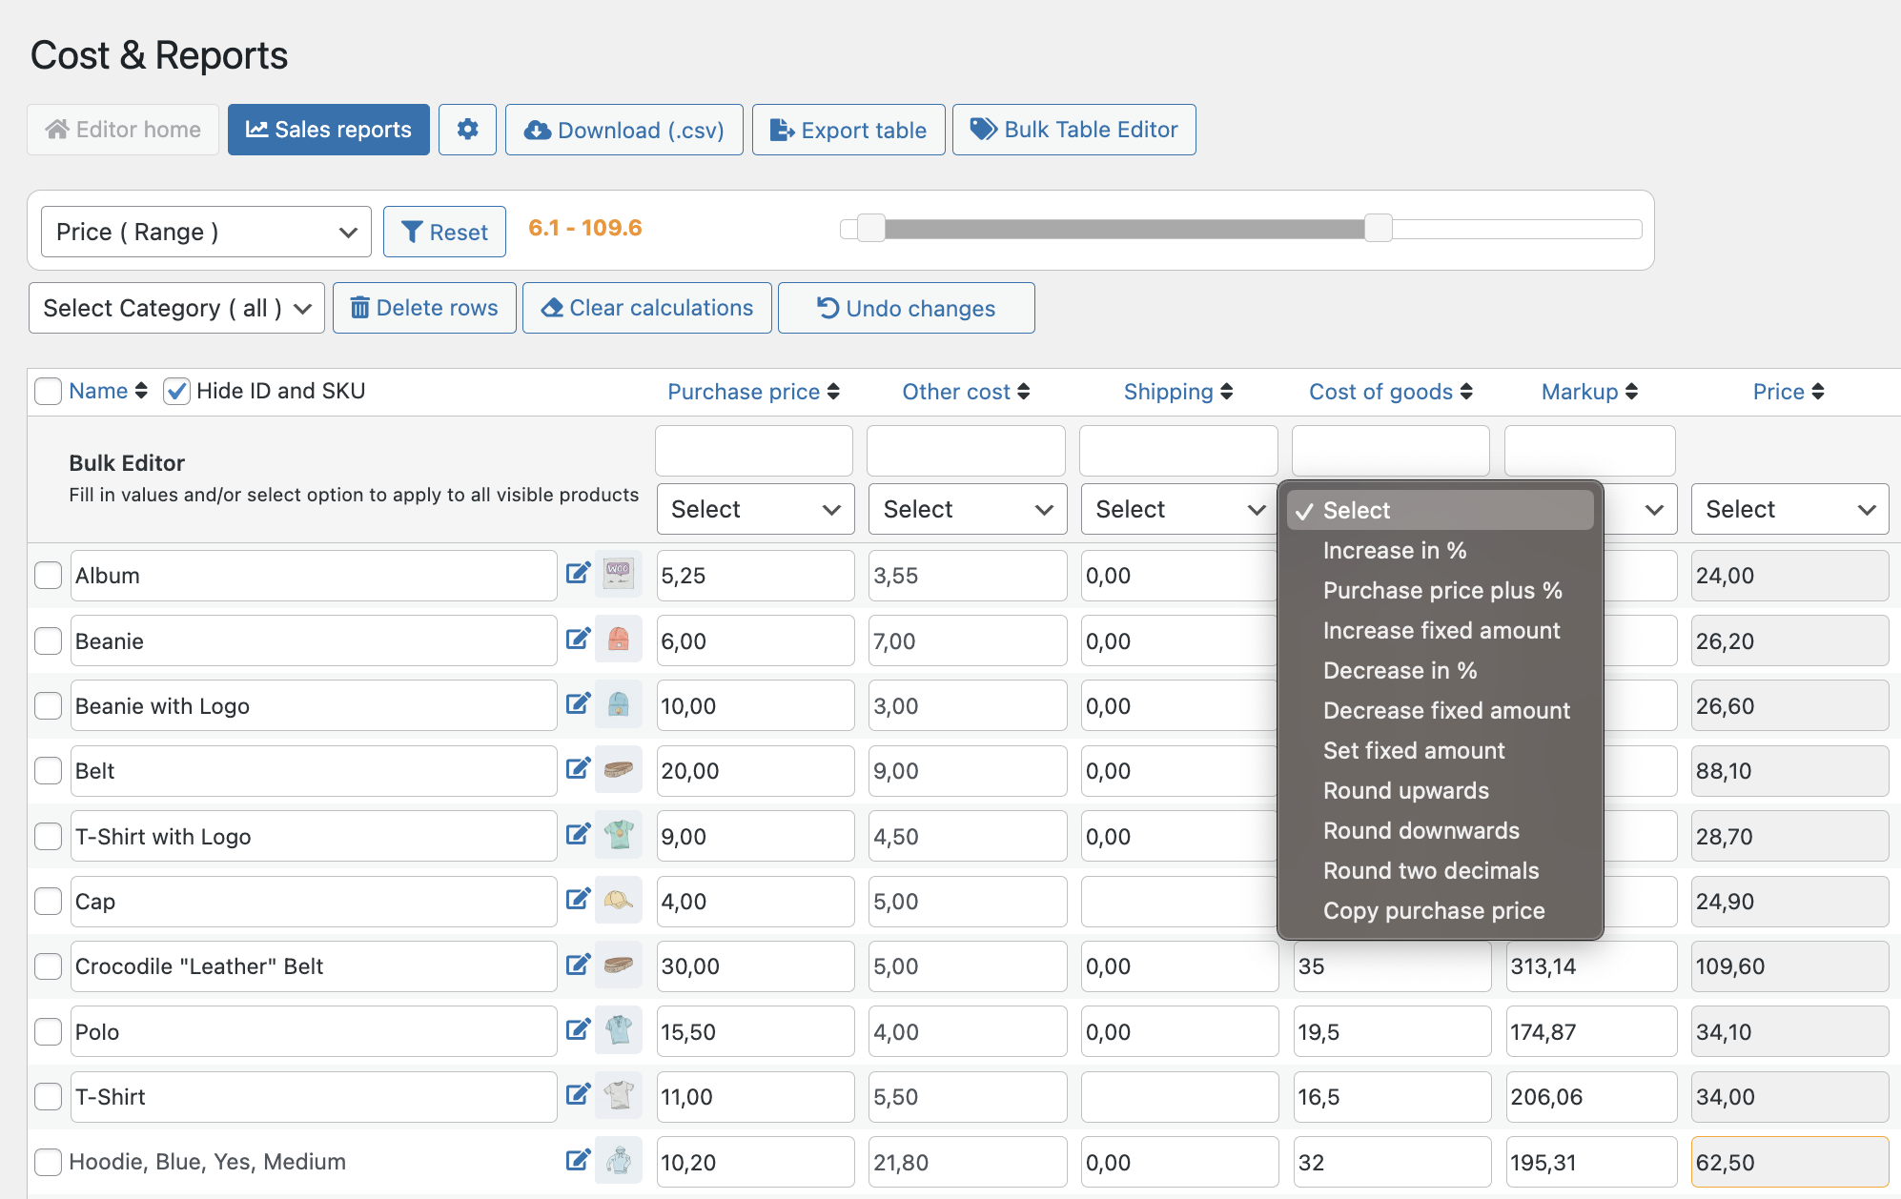Image resolution: width=1901 pixels, height=1199 pixels.
Task: Click Bulk Table Editor icon
Action: (x=985, y=129)
